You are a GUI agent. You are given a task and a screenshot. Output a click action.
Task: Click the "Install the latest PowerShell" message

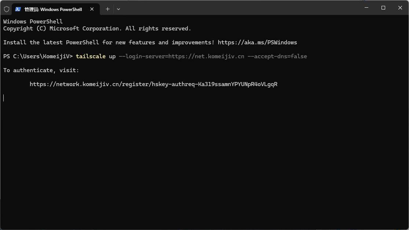pos(109,42)
